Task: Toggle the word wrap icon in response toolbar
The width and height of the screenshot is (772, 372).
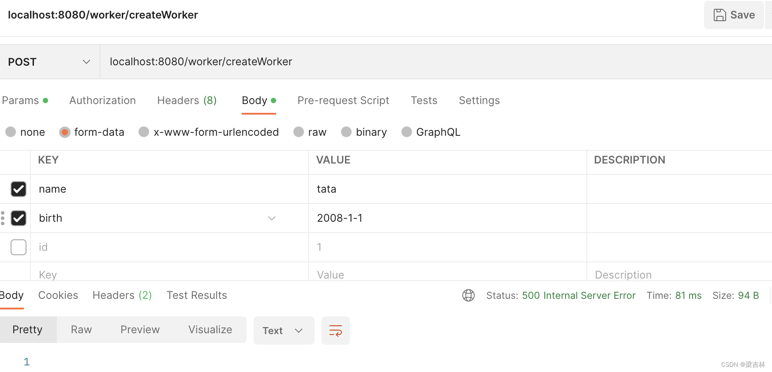Action: click(x=336, y=331)
